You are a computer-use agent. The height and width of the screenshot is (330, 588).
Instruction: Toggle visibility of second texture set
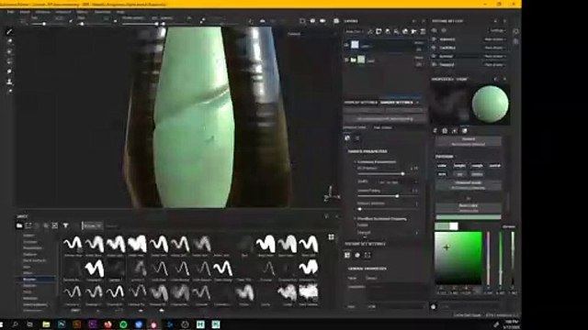pos(435,48)
